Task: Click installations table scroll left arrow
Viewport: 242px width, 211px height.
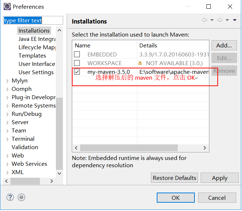Action: pyautogui.click(x=76, y=148)
